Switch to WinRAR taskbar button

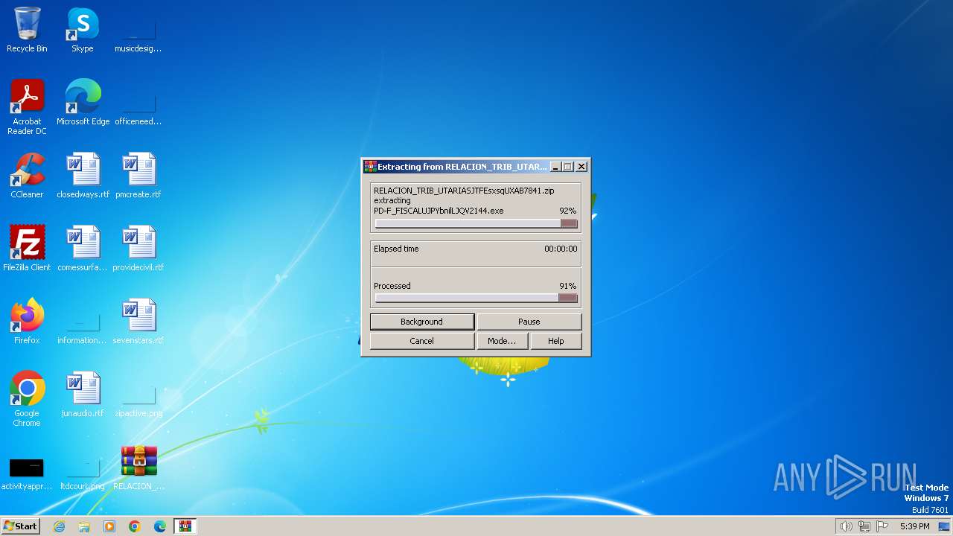(x=185, y=526)
